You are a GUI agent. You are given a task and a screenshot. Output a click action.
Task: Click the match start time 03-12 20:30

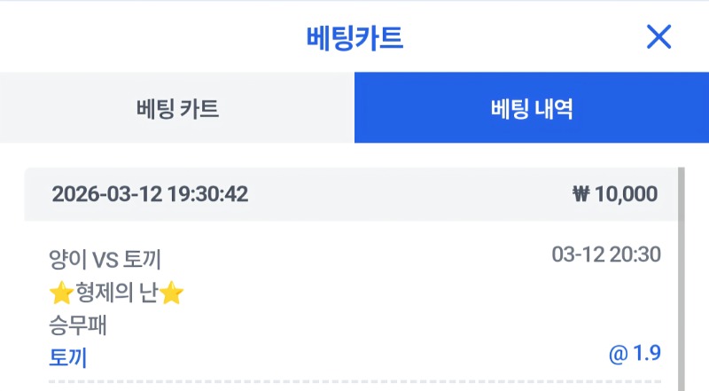pos(605,255)
